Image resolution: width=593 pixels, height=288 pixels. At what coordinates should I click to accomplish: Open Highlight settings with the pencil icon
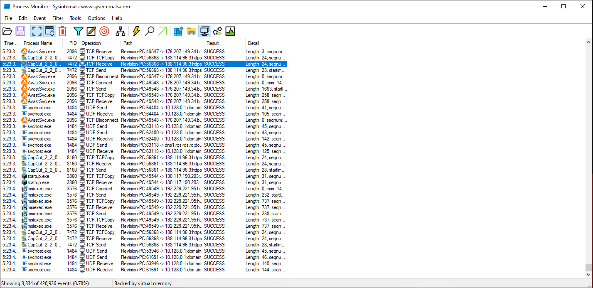(91, 31)
